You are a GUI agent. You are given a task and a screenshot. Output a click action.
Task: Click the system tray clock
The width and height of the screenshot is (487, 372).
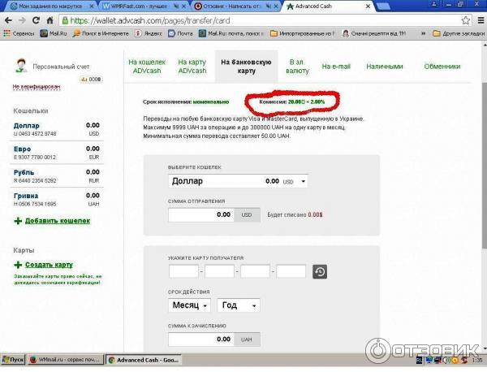477,360
